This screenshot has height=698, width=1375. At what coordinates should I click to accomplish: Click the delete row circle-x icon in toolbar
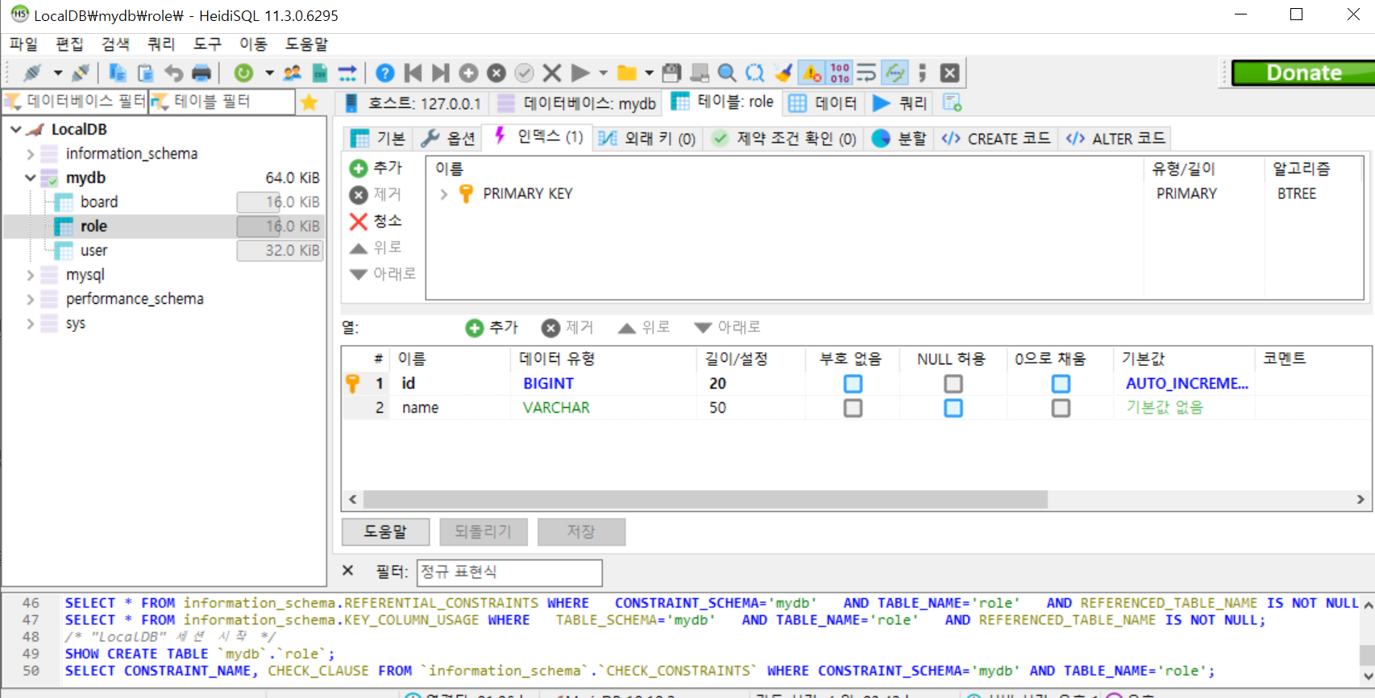496,73
